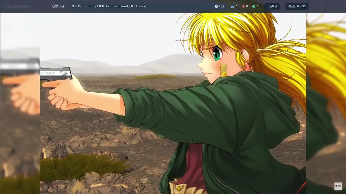The height and width of the screenshot is (194, 346).
Task: Click the main video image to play
Action: 173,103
